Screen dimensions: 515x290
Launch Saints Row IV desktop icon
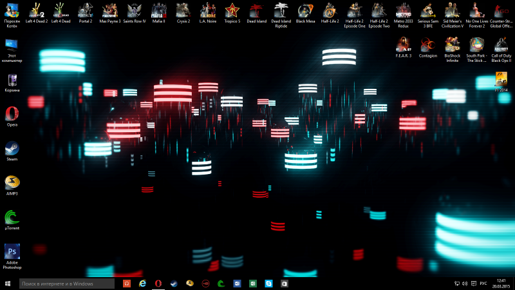coord(135,13)
